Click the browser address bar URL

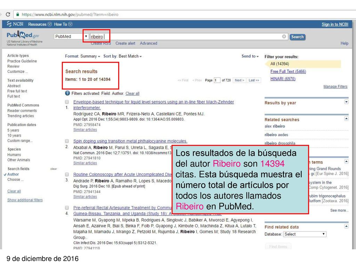pyautogui.click(x=70, y=14)
